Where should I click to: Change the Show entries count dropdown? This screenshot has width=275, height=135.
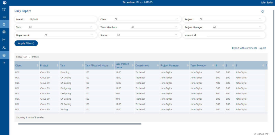tap(27, 57)
